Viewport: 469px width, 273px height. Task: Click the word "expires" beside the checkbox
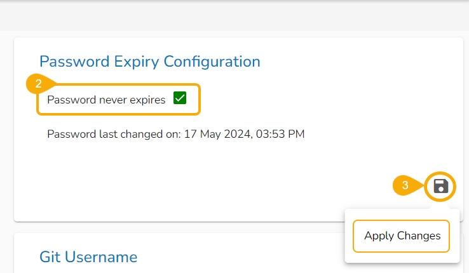click(149, 100)
